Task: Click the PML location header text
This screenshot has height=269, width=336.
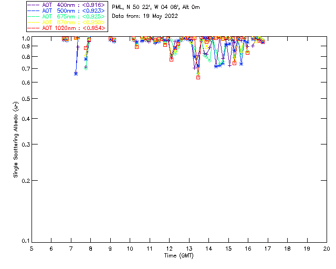Action: [x=156, y=7]
